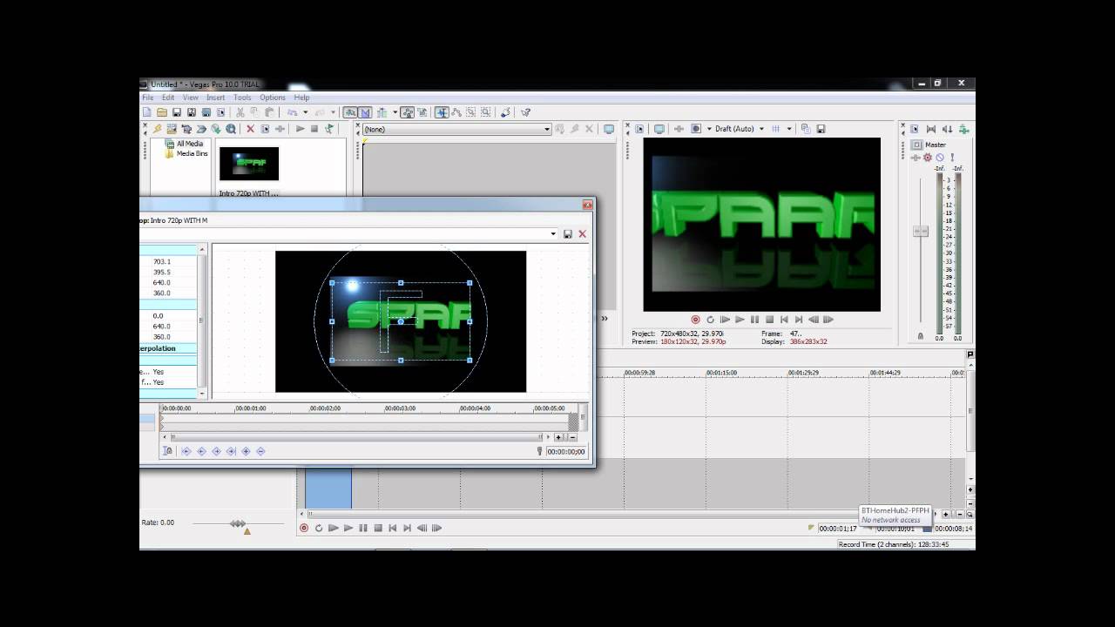Select the Normal Edit tool
The height and width of the screenshot is (627, 1115).
pos(442,112)
